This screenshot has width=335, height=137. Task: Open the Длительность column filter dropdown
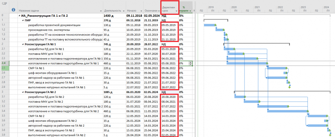tap(124, 11)
